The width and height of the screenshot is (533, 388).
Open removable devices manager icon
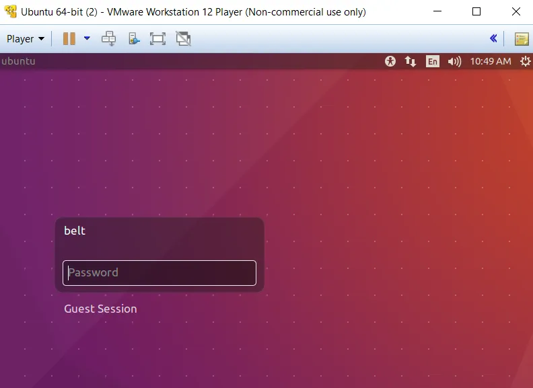click(x=134, y=39)
